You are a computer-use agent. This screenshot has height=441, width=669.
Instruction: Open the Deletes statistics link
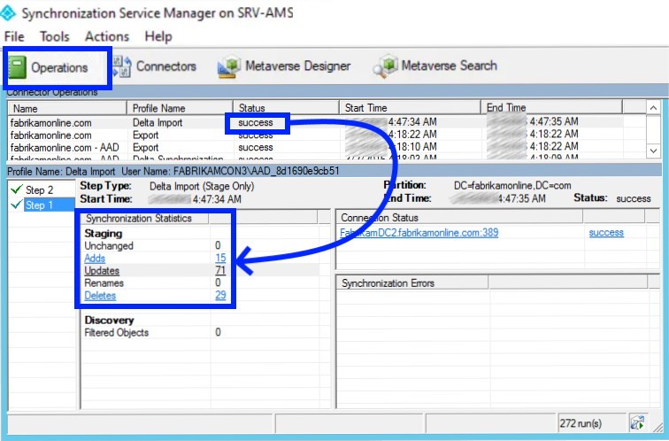click(99, 295)
